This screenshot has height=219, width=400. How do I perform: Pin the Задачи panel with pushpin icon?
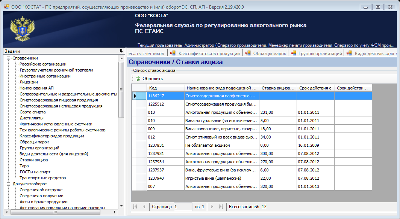coord(121,51)
